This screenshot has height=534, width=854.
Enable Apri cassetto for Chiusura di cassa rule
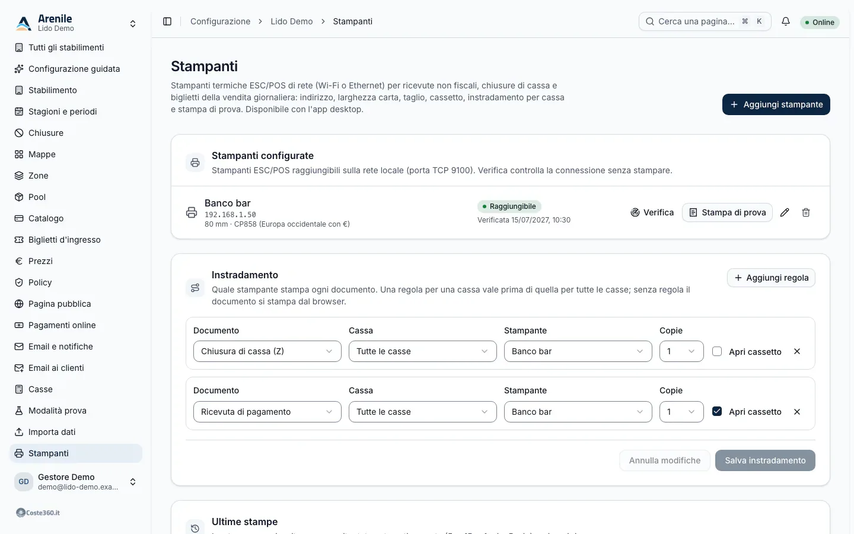point(717,351)
